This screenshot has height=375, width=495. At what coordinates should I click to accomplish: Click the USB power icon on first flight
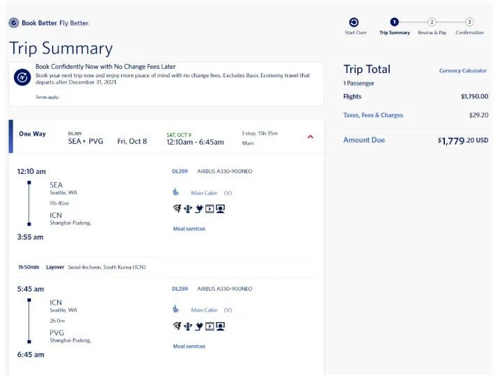pyautogui.click(x=187, y=208)
